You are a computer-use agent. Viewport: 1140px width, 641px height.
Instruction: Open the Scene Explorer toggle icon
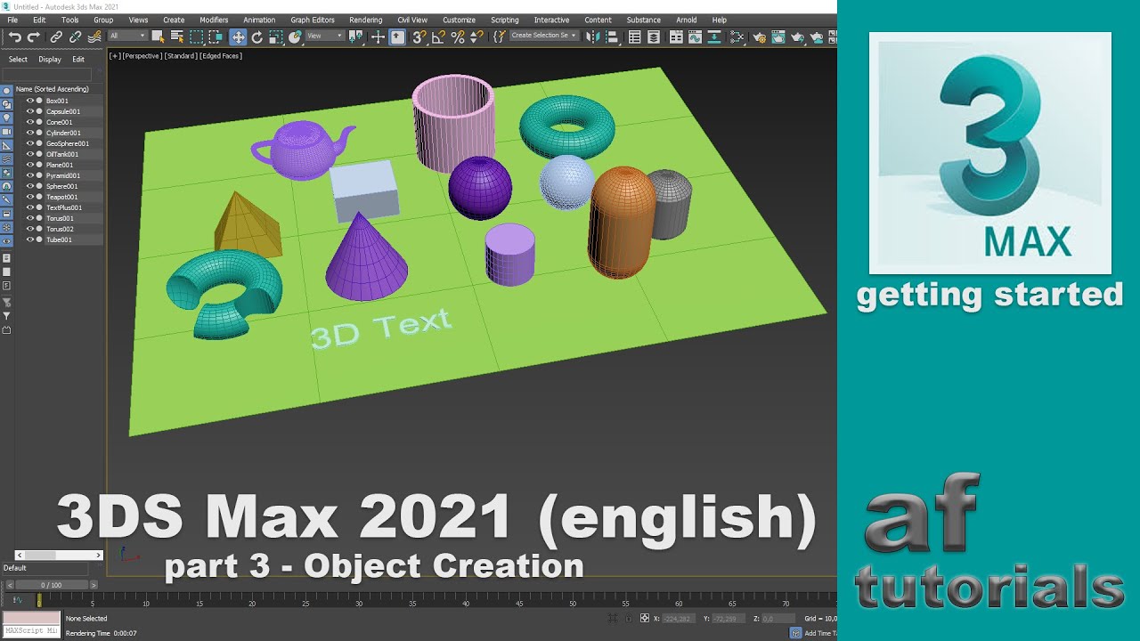click(x=634, y=37)
